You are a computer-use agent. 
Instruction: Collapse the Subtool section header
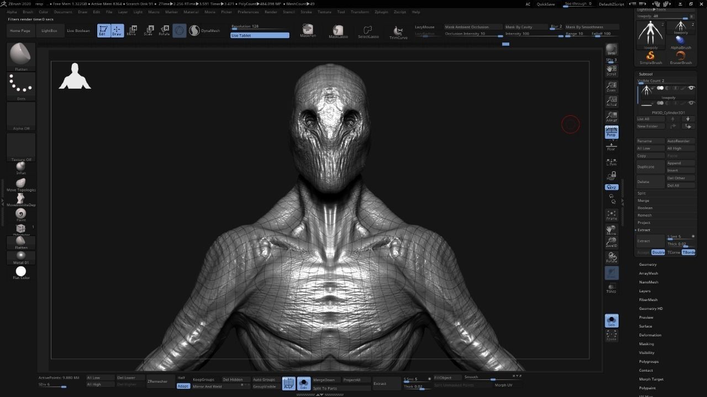pyautogui.click(x=646, y=74)
